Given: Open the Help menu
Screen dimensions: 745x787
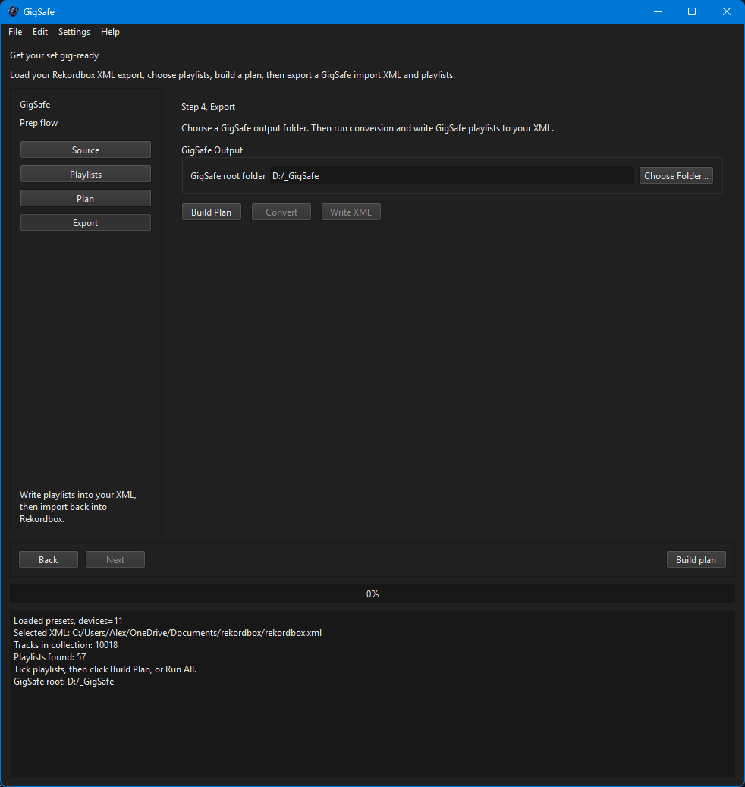Looking at the screenshot, I should 110,32.
